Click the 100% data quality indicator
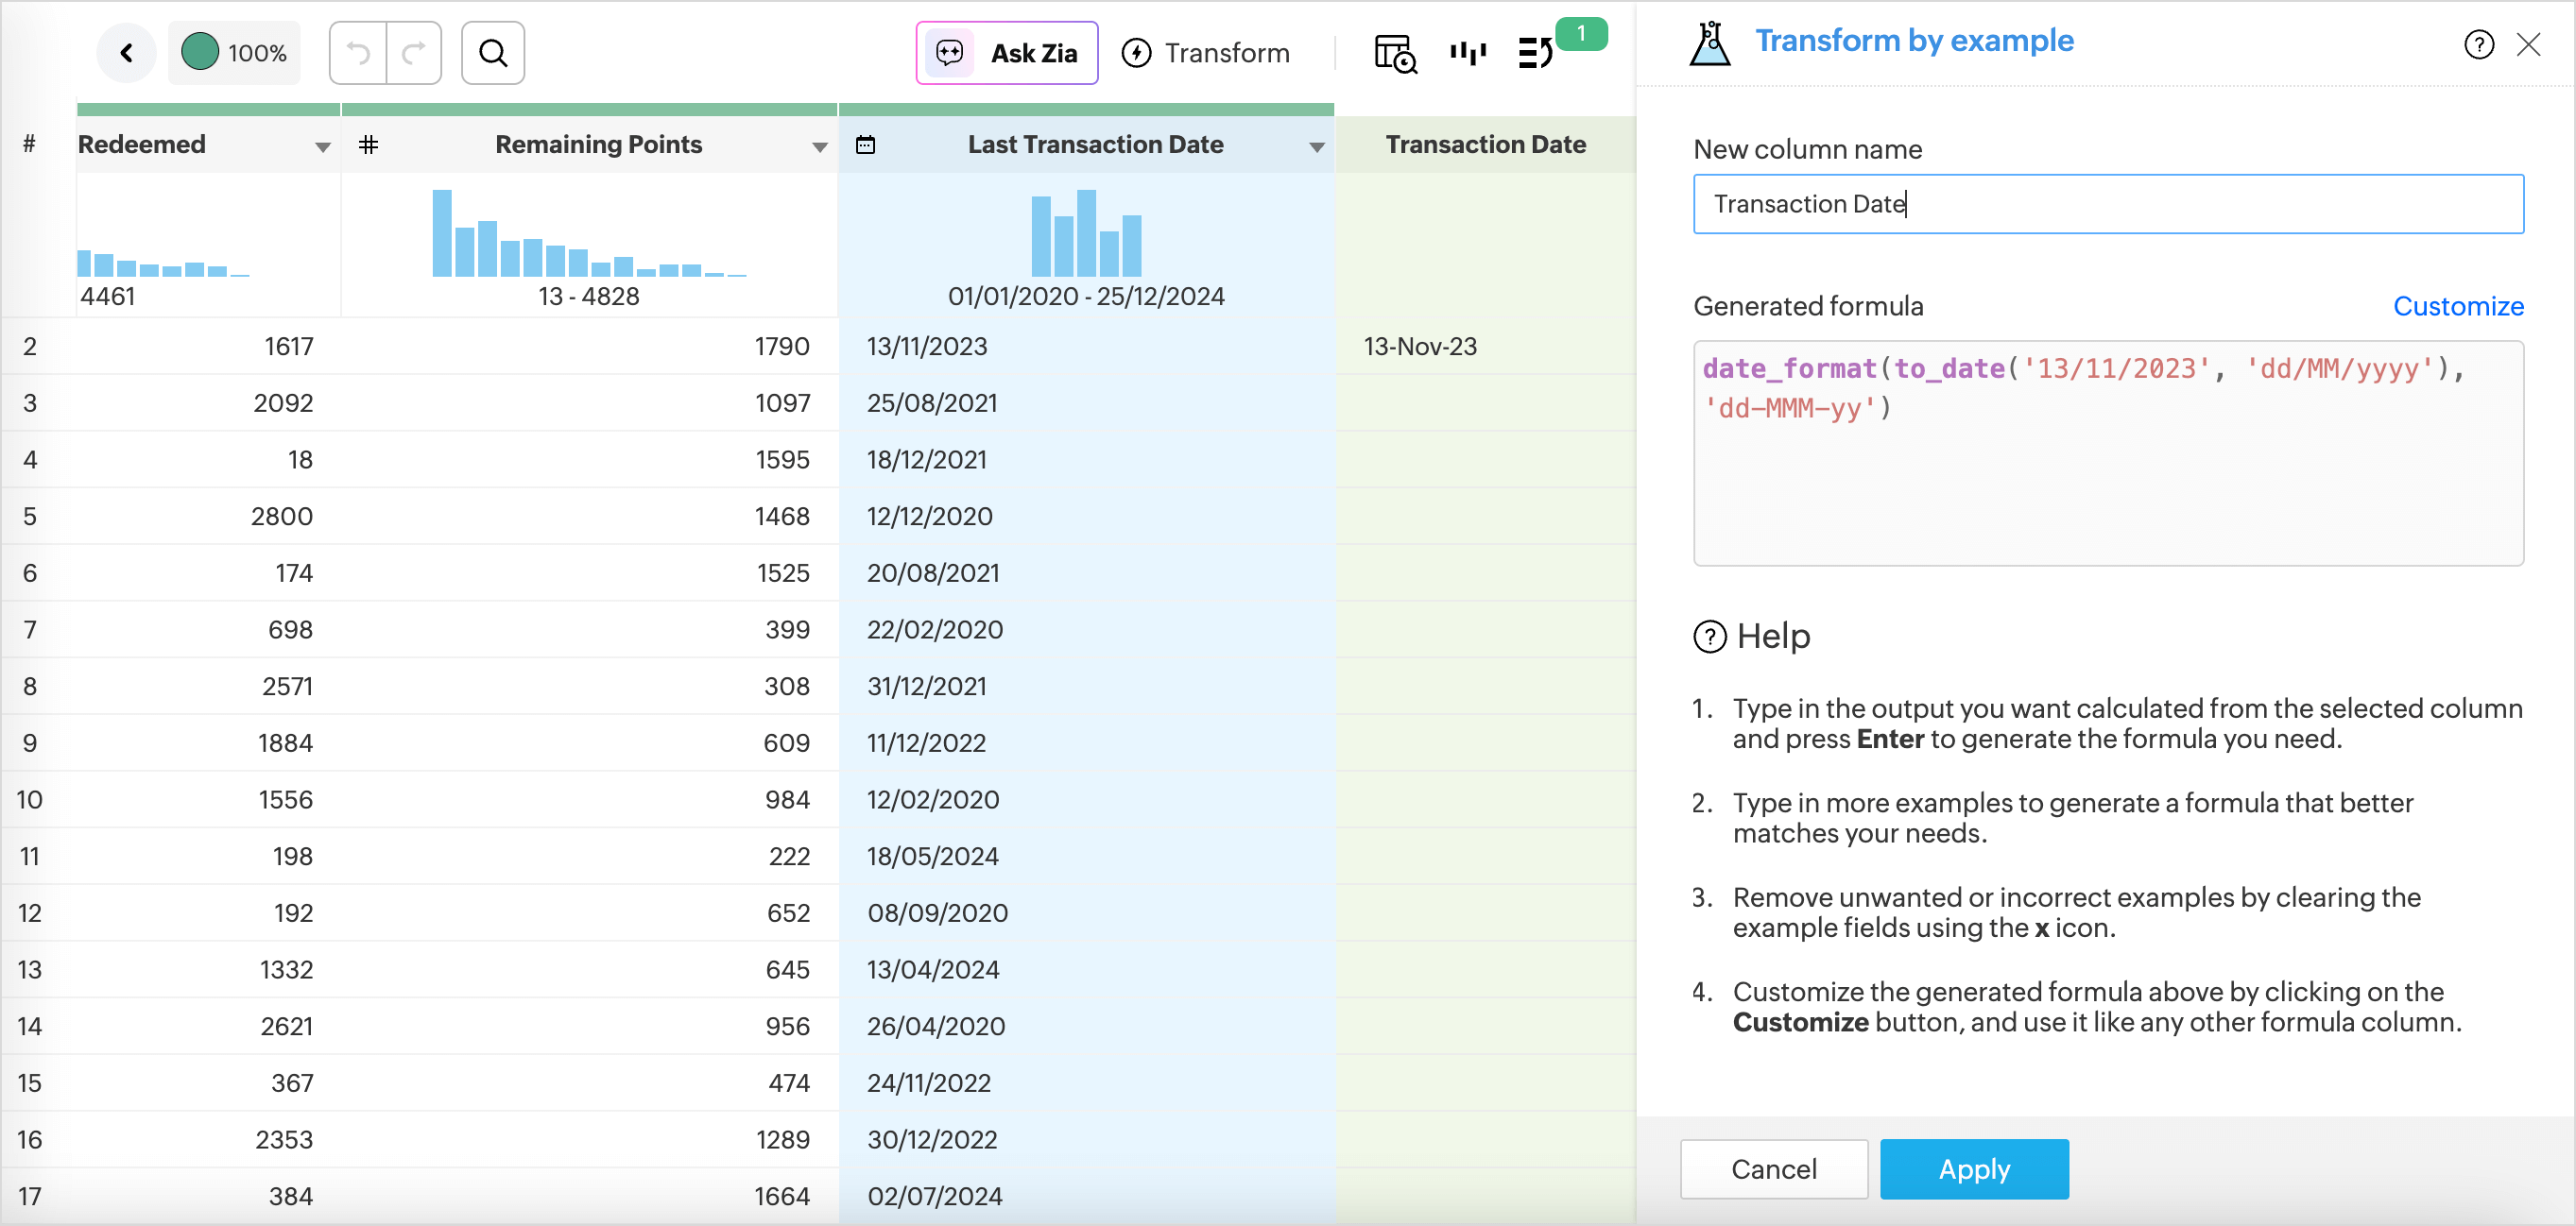 [x=235, y=53]
